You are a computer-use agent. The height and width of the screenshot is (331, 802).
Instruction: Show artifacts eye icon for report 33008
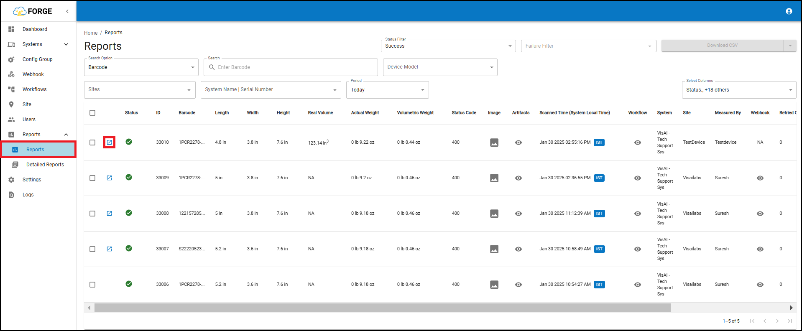pos(518,214)
